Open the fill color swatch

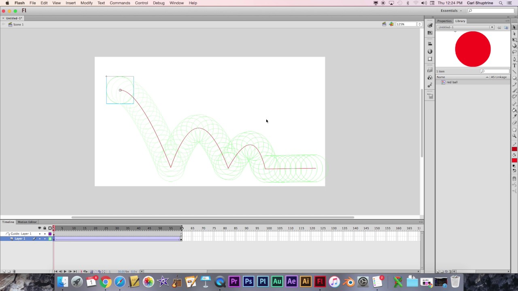click(514, 160)
